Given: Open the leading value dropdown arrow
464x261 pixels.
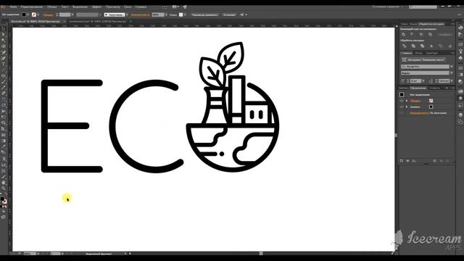Looking at the screenshot, I should pos(452,80).
